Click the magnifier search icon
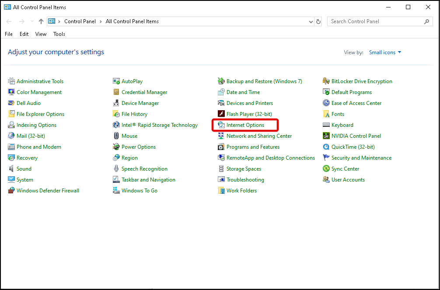440x290 pixels. click(x=426, y=21)
